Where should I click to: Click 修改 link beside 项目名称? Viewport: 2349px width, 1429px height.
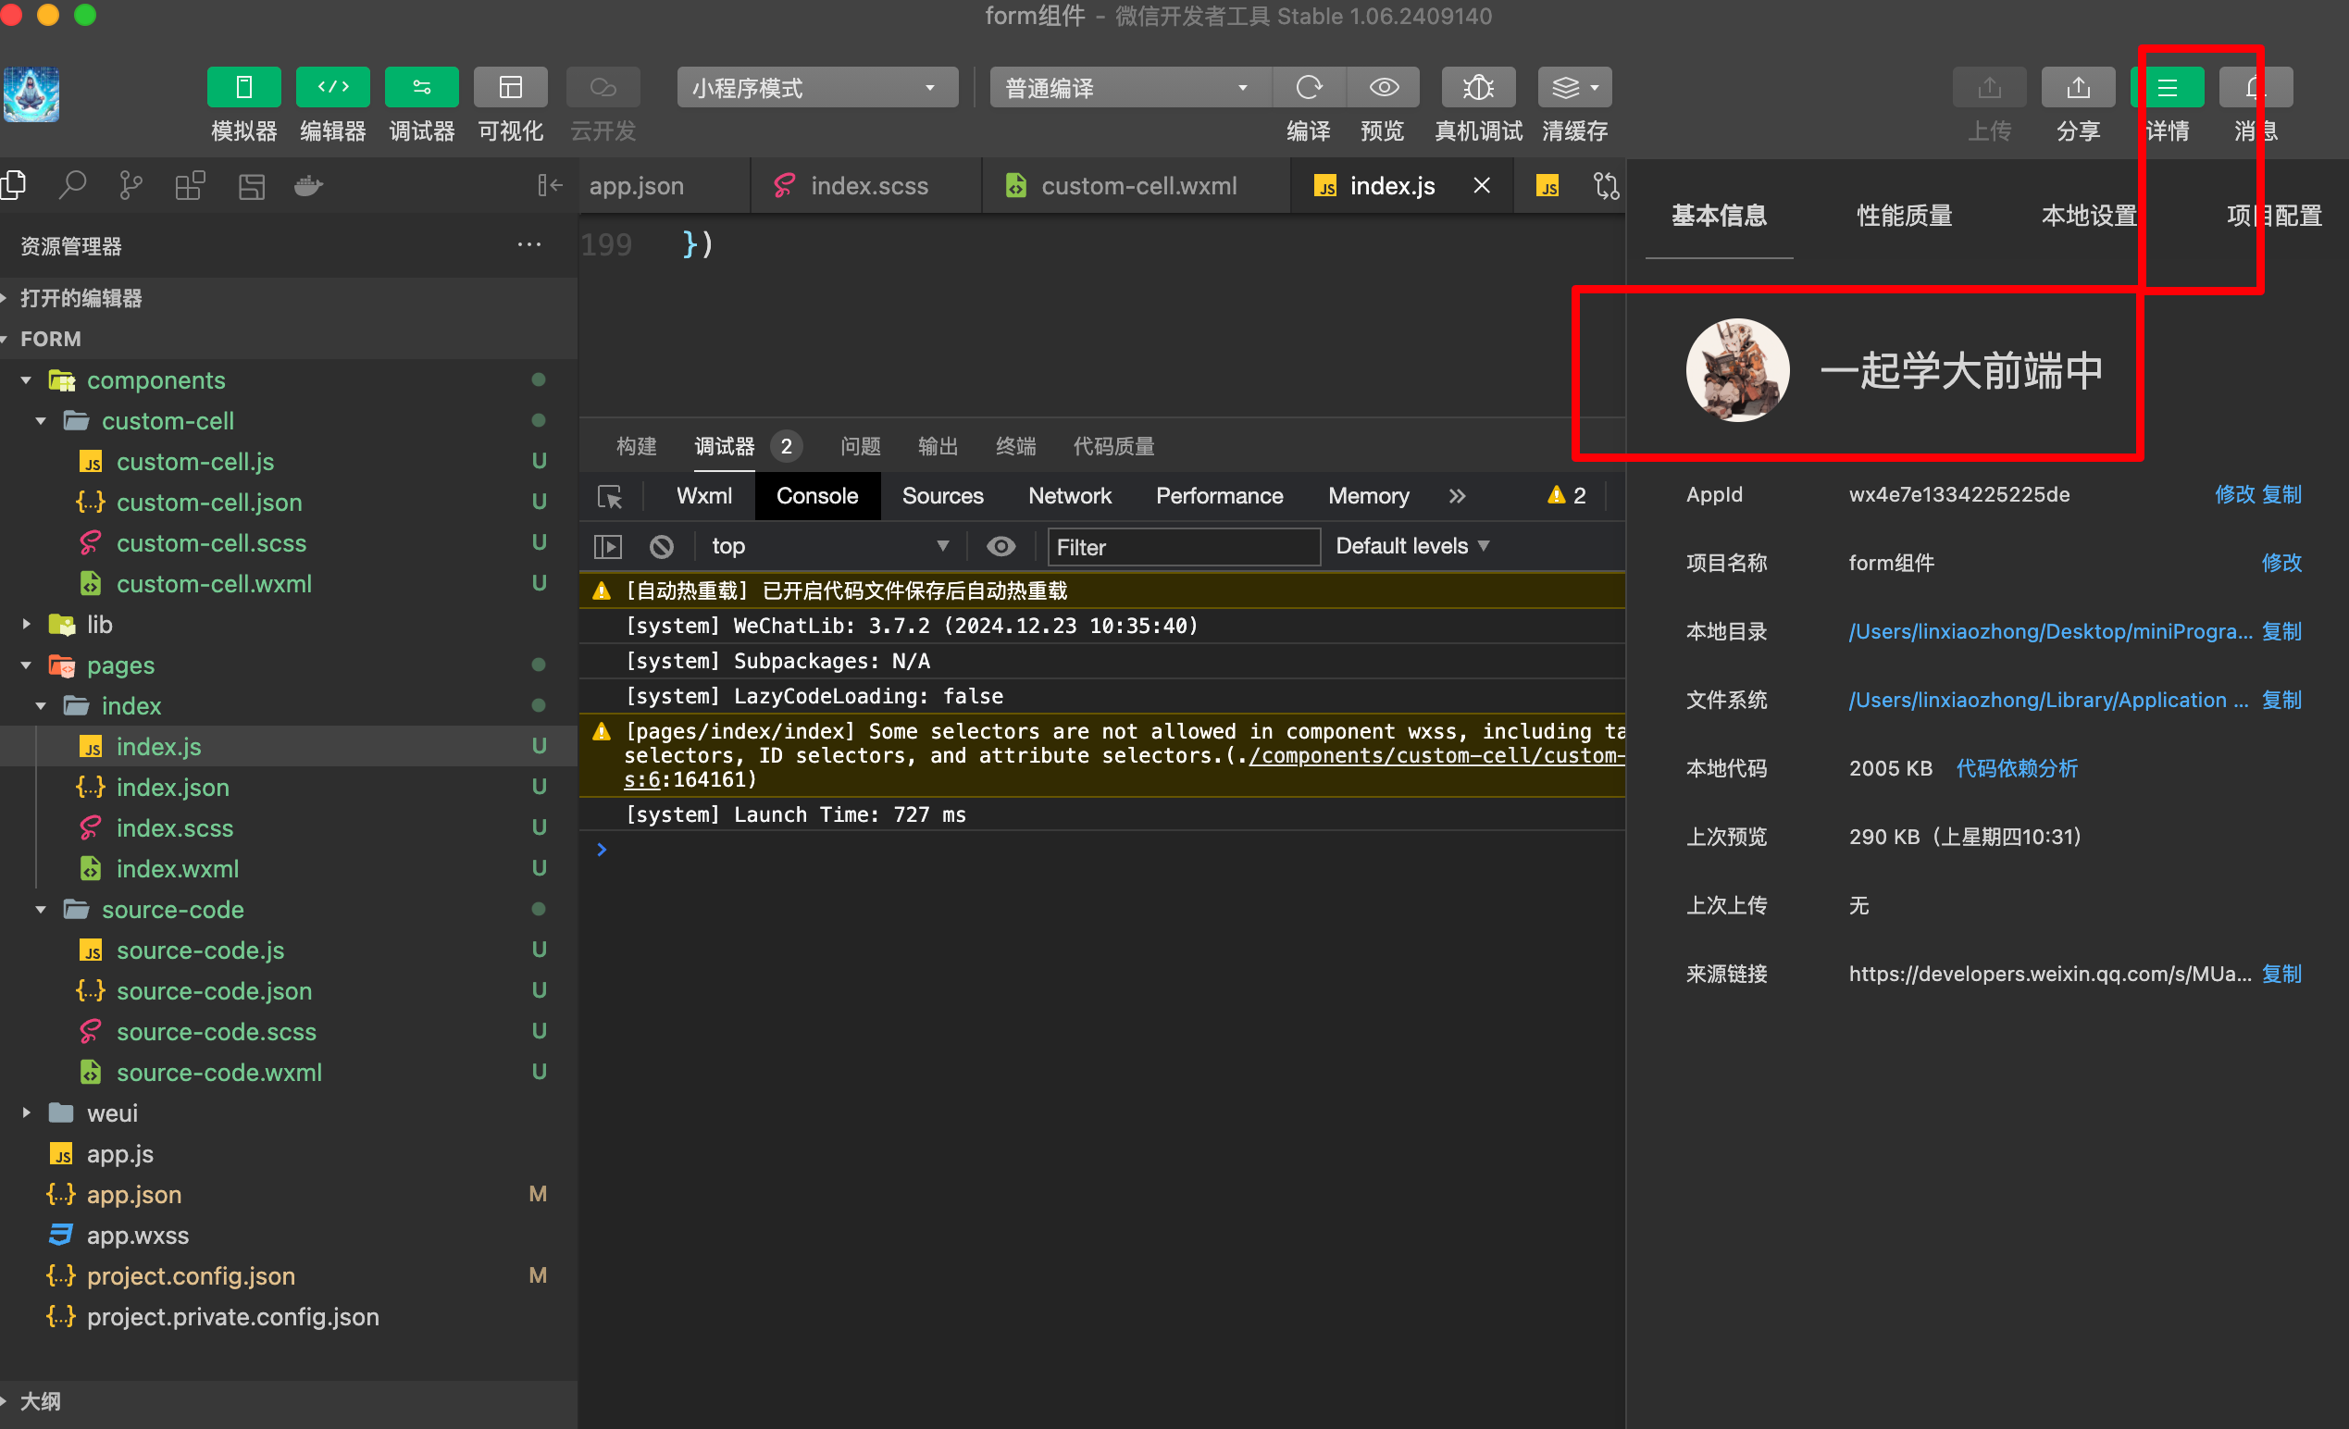click(2281, 563)
